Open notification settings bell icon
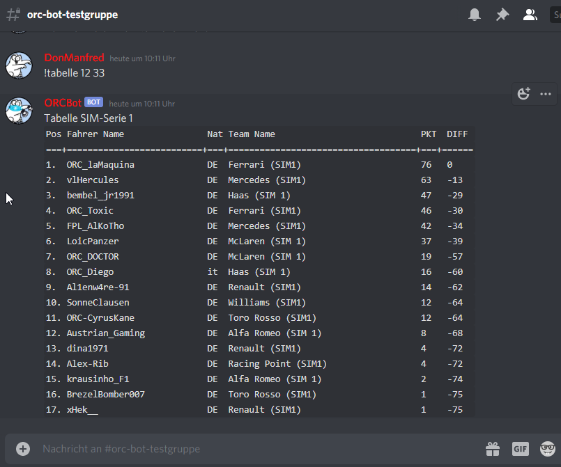Viewport: 561px width, 467px height. [x=475, y=15]
